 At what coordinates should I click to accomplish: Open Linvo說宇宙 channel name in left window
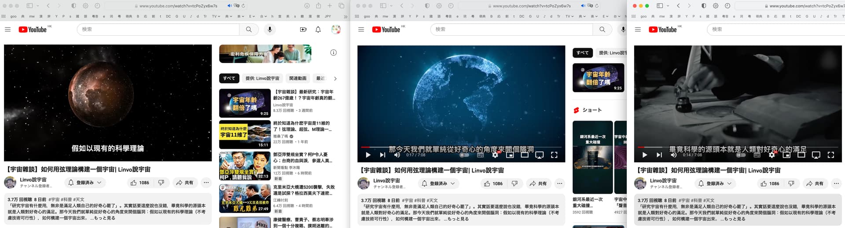click(33, 180)
